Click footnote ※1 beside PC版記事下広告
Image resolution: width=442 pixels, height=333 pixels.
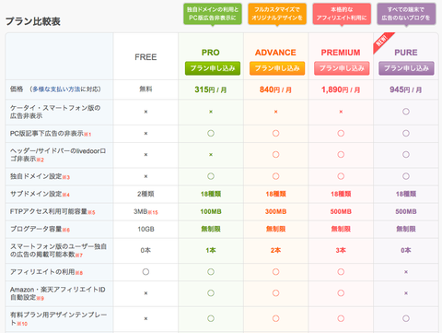coord(87,135)
